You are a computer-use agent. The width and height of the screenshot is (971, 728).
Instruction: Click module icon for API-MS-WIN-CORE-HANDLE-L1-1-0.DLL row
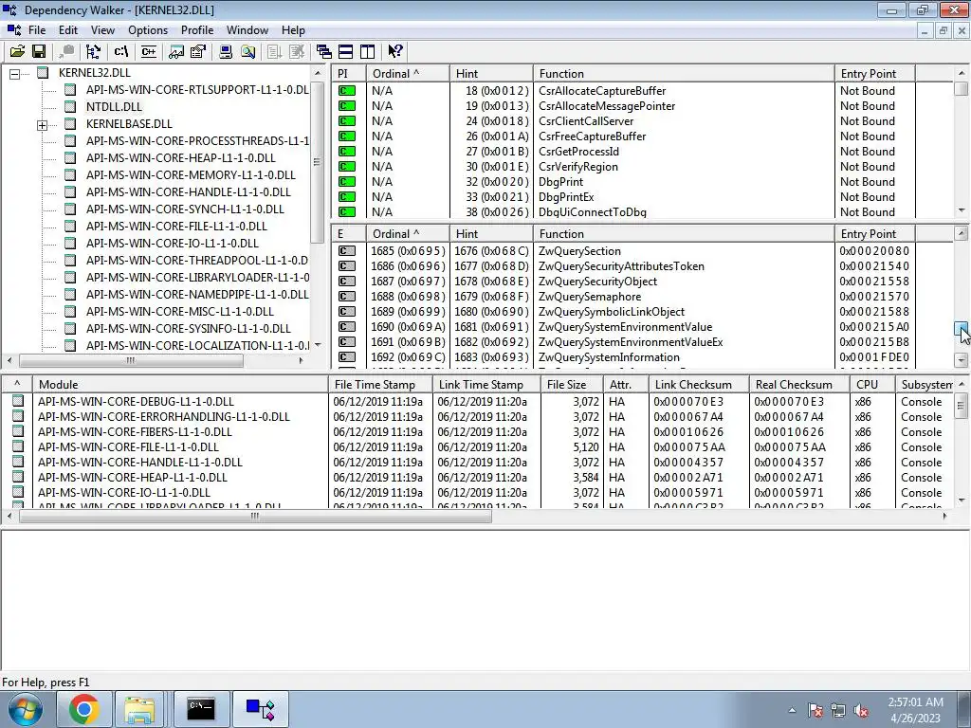[18, 462]
